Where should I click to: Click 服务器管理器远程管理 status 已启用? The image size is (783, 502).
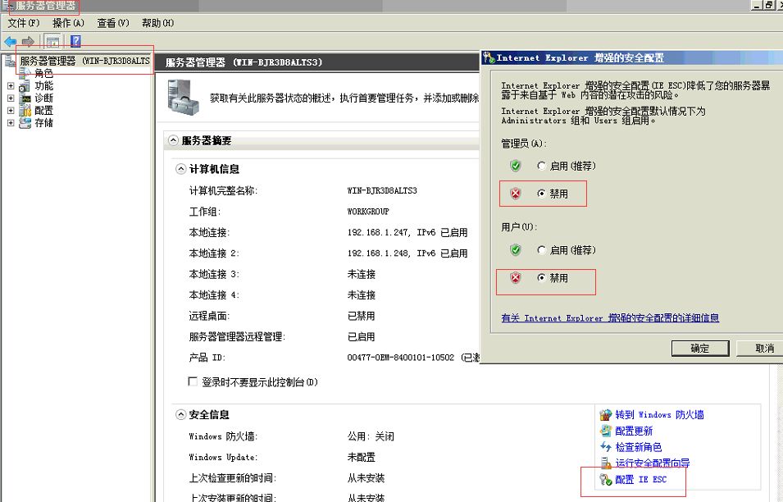click(x=362, y=337)
